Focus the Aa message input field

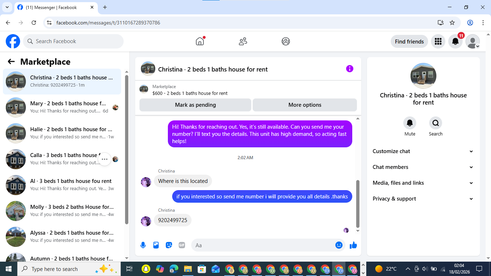268,245
